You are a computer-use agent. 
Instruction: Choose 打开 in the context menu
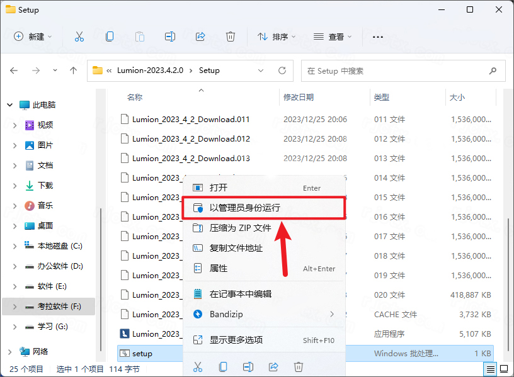click(x=264, y=188)
